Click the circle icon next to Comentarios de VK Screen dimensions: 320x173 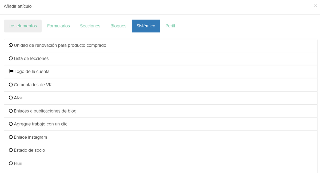11,85
